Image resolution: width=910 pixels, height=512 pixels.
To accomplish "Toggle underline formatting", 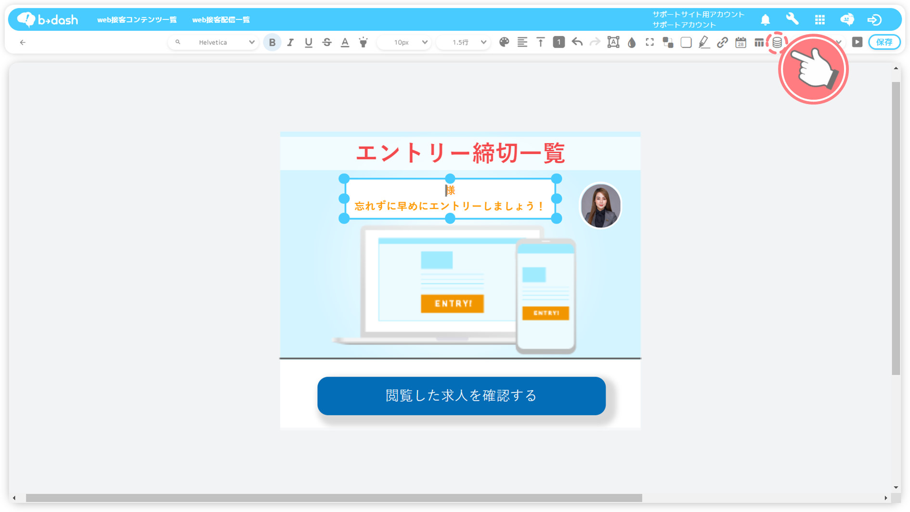I will click(x=309, y=42).
